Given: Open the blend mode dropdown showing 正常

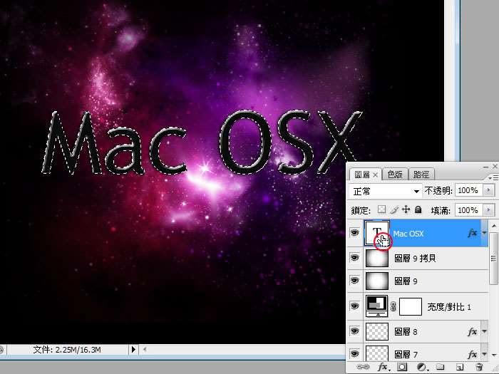Looking at the screenshot, I should click(386, 191).
